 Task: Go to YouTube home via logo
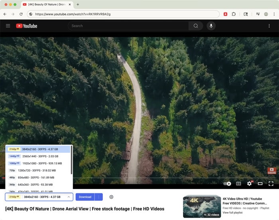tap(27, 26)
